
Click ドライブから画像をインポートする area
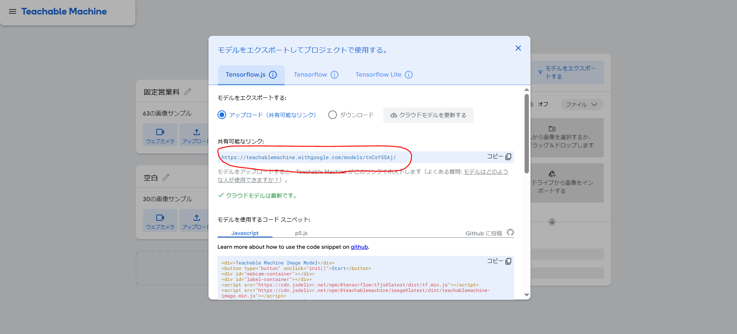[x=567, y=183]
